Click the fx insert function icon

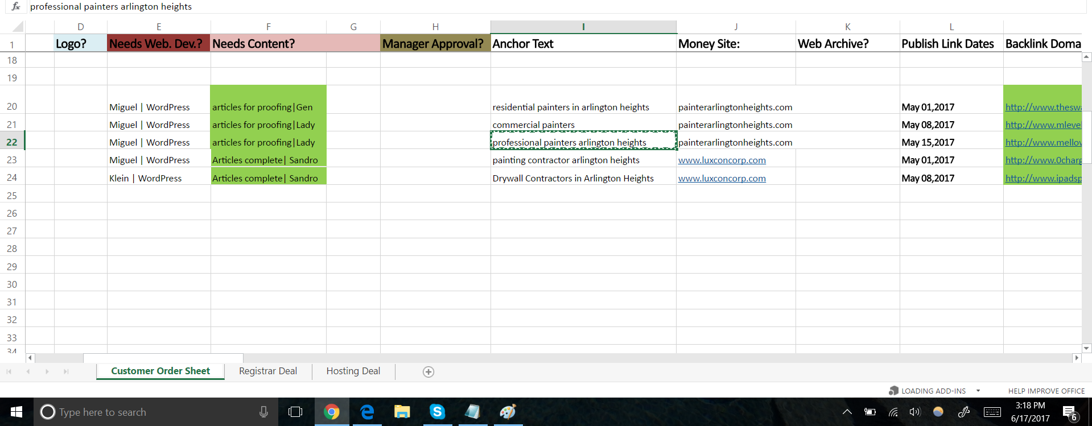tap(16, 6)
